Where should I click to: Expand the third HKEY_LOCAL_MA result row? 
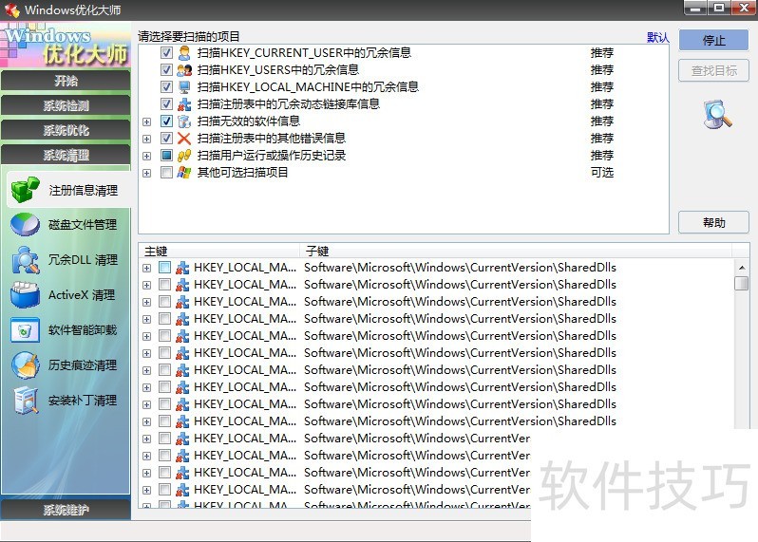click(147, 303)
